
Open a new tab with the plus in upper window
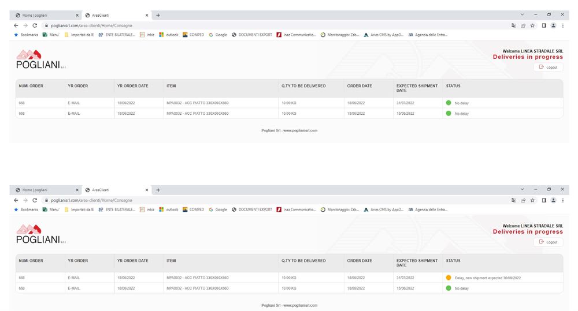(158, 15)
